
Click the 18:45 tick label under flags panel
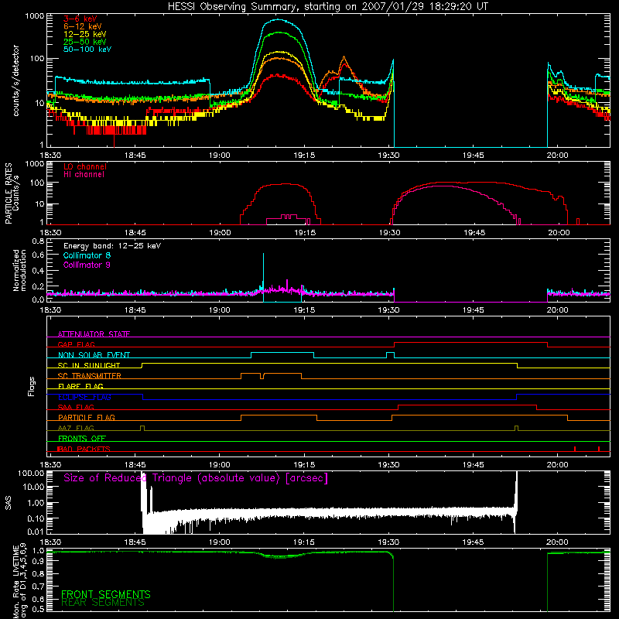(135, 465)
